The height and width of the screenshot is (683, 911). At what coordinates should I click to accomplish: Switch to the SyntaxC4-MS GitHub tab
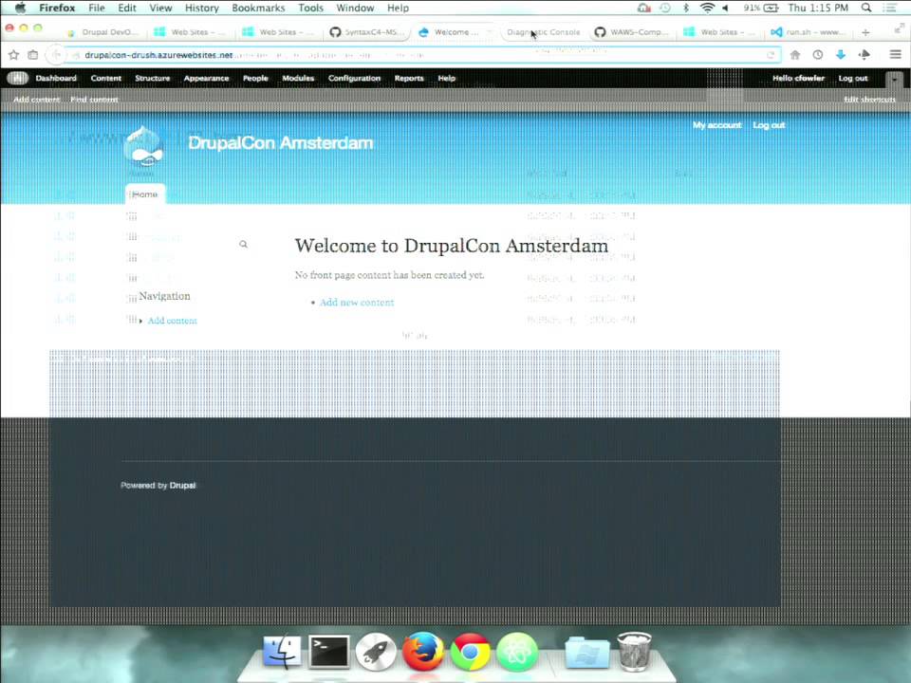point(367,32)
